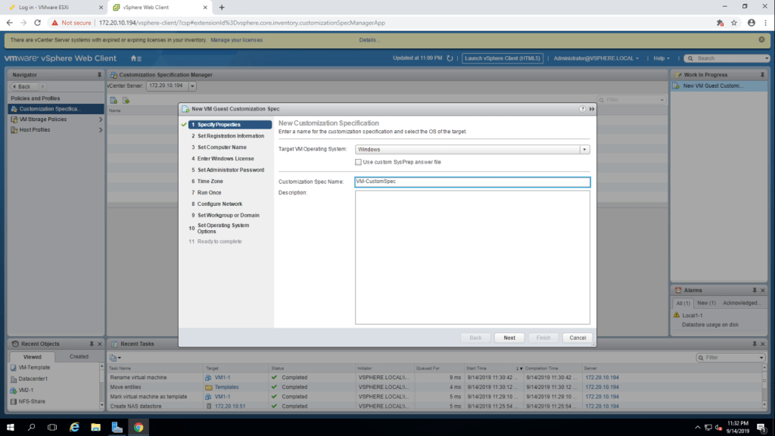Open help icon in the wizard title bar
The width and height of the screenshot is (775, 436).
[x=582, y=109]
